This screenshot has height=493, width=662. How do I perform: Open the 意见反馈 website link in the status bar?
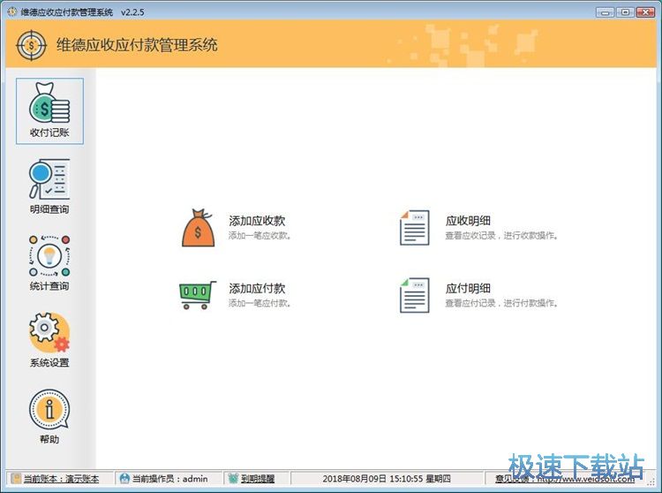pyautogui.click(x=565, y=479)
